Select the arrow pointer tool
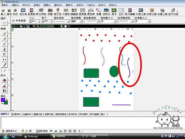This screenshot has width=185, height=139. point(62,26)
